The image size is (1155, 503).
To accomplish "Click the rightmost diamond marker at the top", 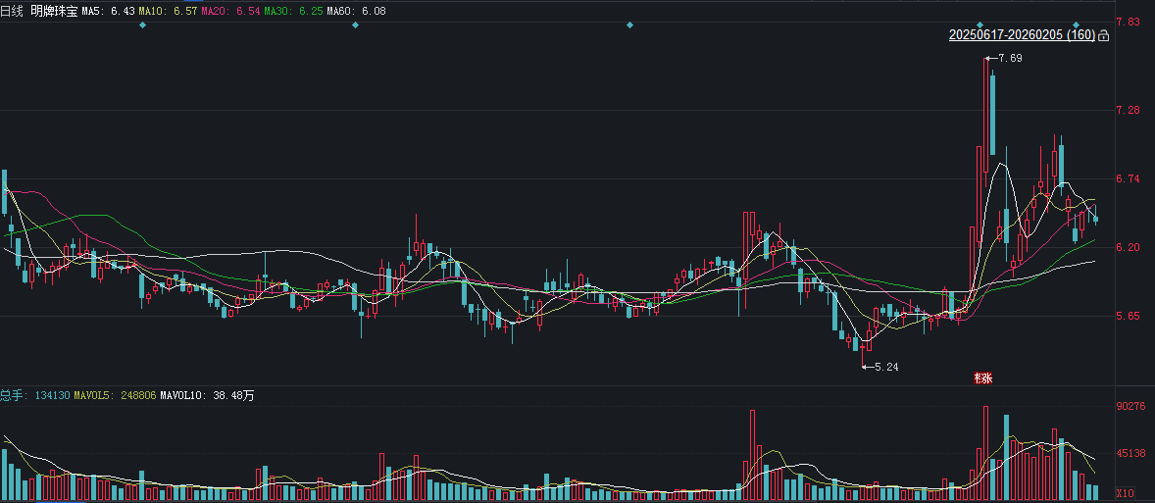I will tap(1076, 25).
